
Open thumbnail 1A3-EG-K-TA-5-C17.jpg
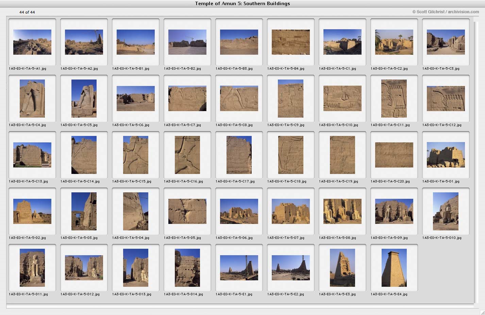pyautogui.click(x=239, y=155)
